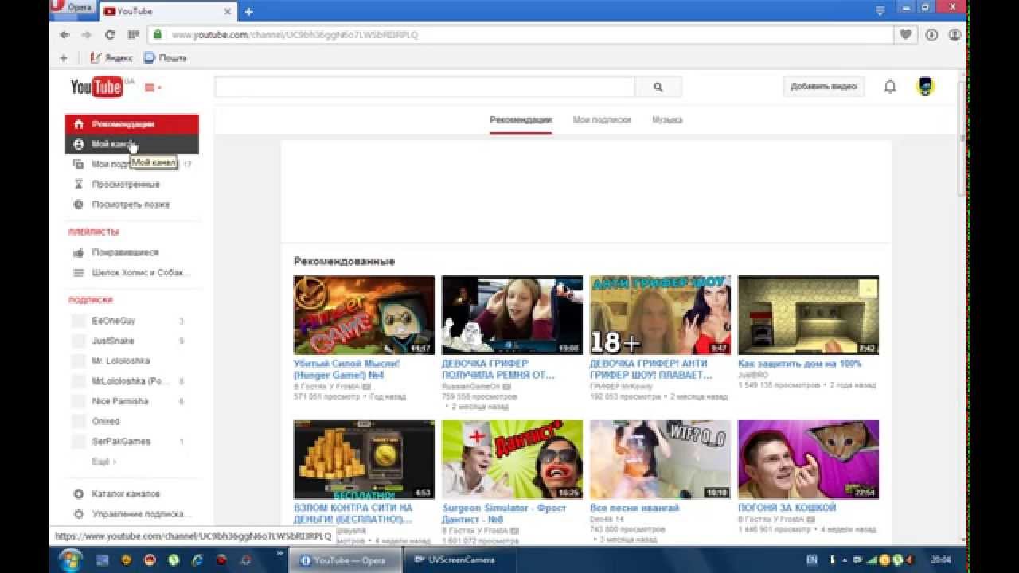1019x573 pixels.
Task: Open a new tab with plus icon
Action: [249, 11]
